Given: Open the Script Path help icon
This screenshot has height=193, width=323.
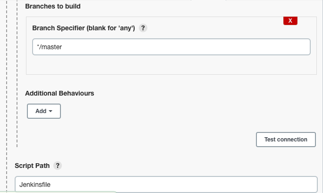Looking at the screenshot, I should click(x=58, y=166).
